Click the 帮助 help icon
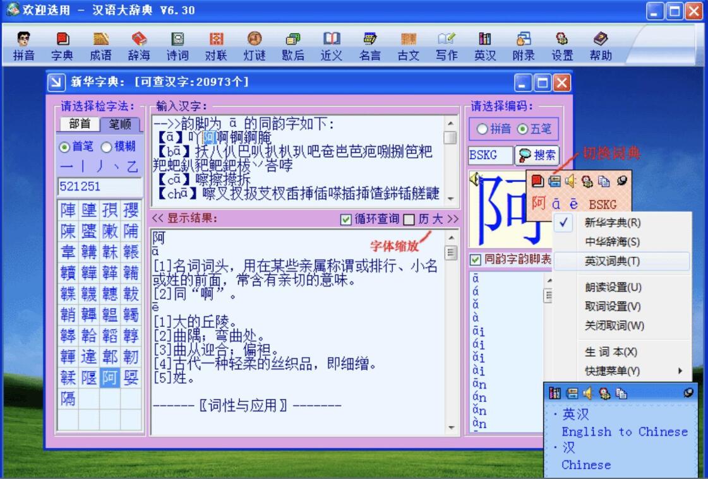 601,47
